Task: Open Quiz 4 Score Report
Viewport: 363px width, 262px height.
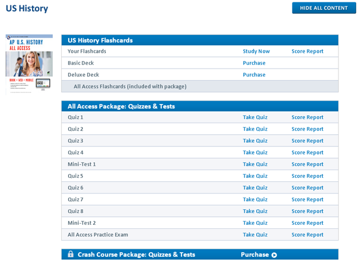Action: (307, 152)
